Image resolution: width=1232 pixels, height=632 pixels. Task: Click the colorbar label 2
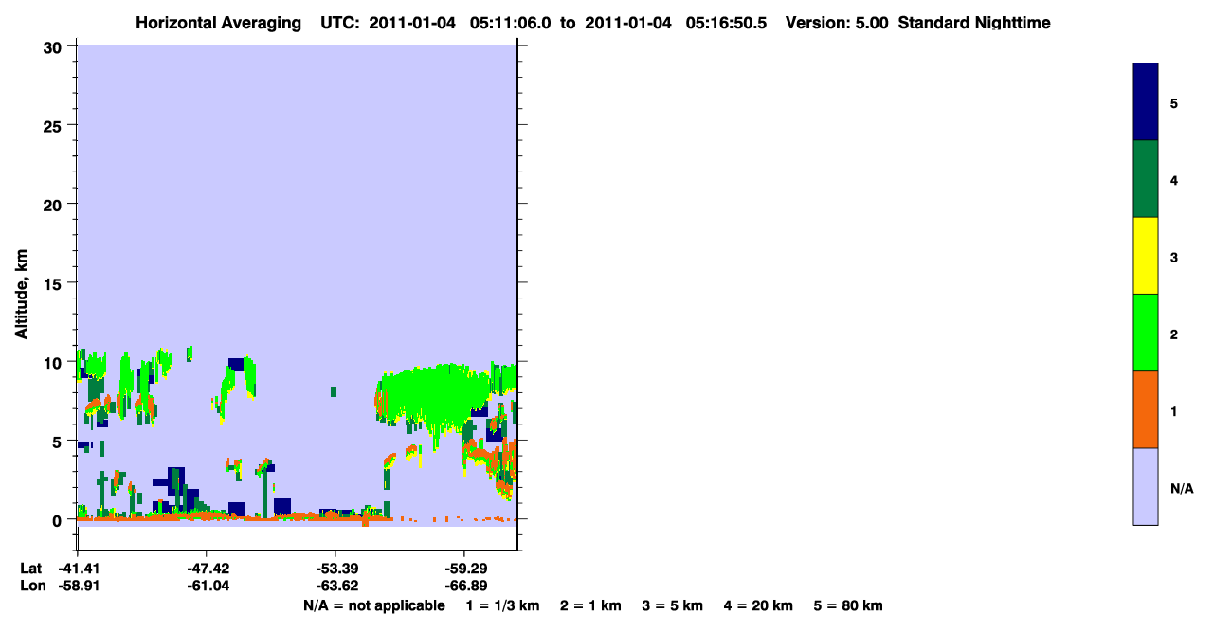1174,333
